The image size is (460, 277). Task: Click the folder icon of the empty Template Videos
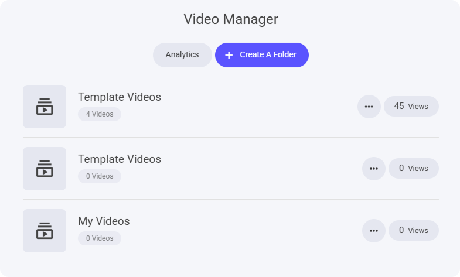45,169
